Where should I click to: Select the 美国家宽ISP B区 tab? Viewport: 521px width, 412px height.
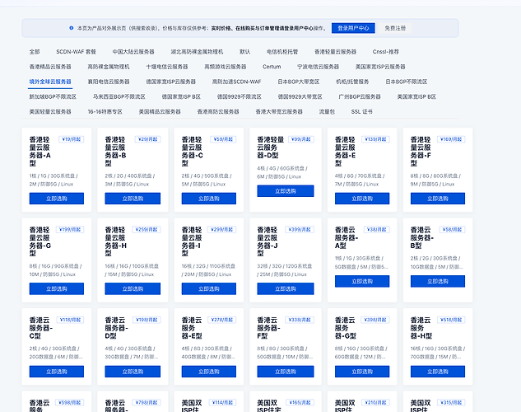(x=416, y=96)
